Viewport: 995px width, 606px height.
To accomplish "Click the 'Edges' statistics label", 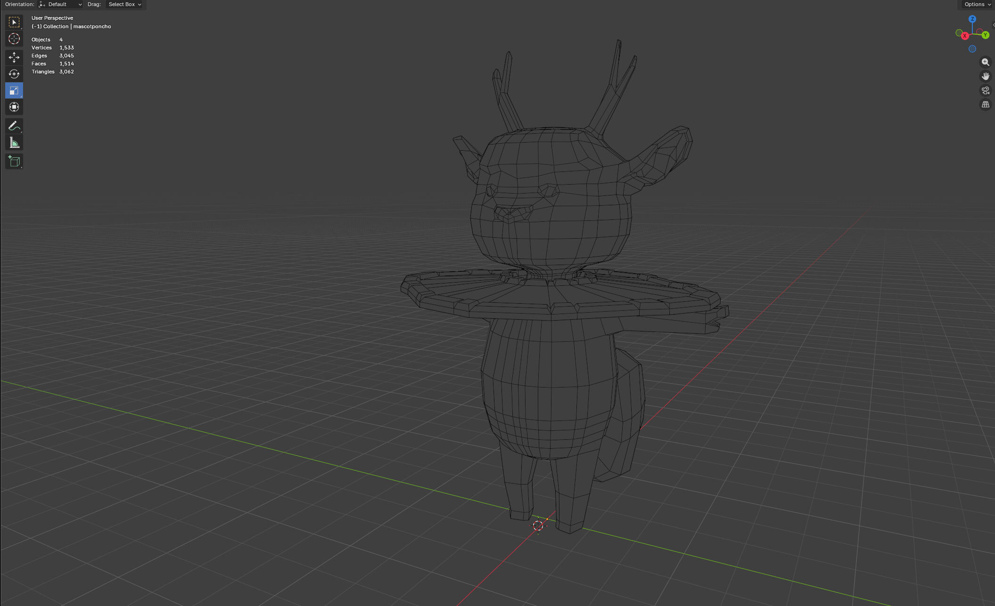I will coord(39,56).
